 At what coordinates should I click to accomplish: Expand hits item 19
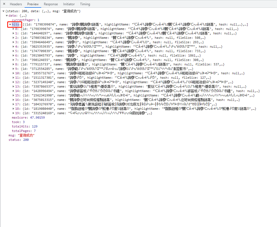(13, 113)
